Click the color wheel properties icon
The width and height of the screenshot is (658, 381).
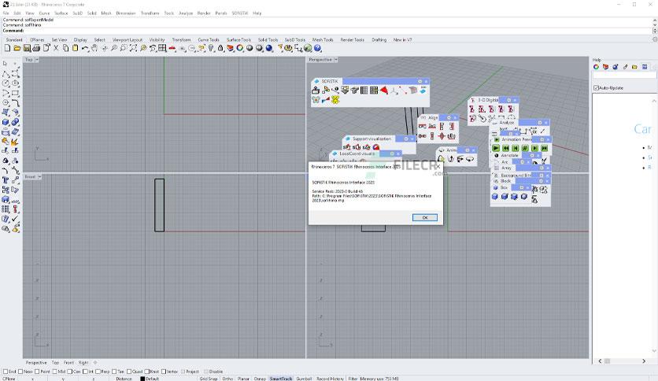(240, 48)
